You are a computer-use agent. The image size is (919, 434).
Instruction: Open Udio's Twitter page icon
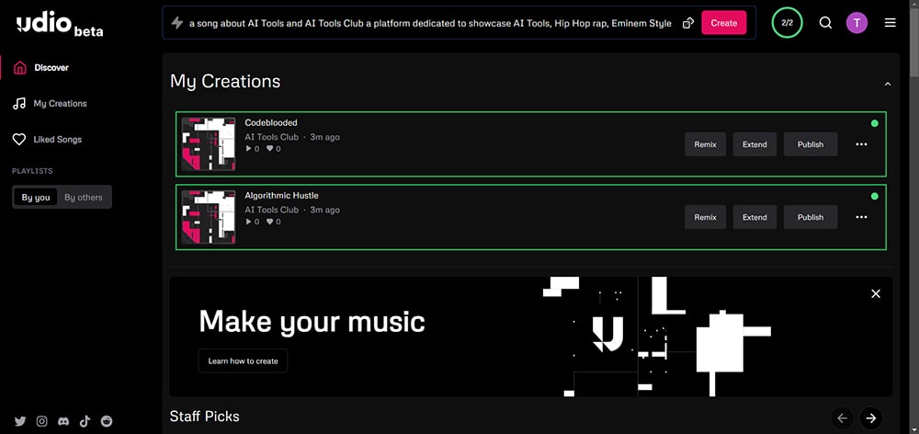(20, 421)
